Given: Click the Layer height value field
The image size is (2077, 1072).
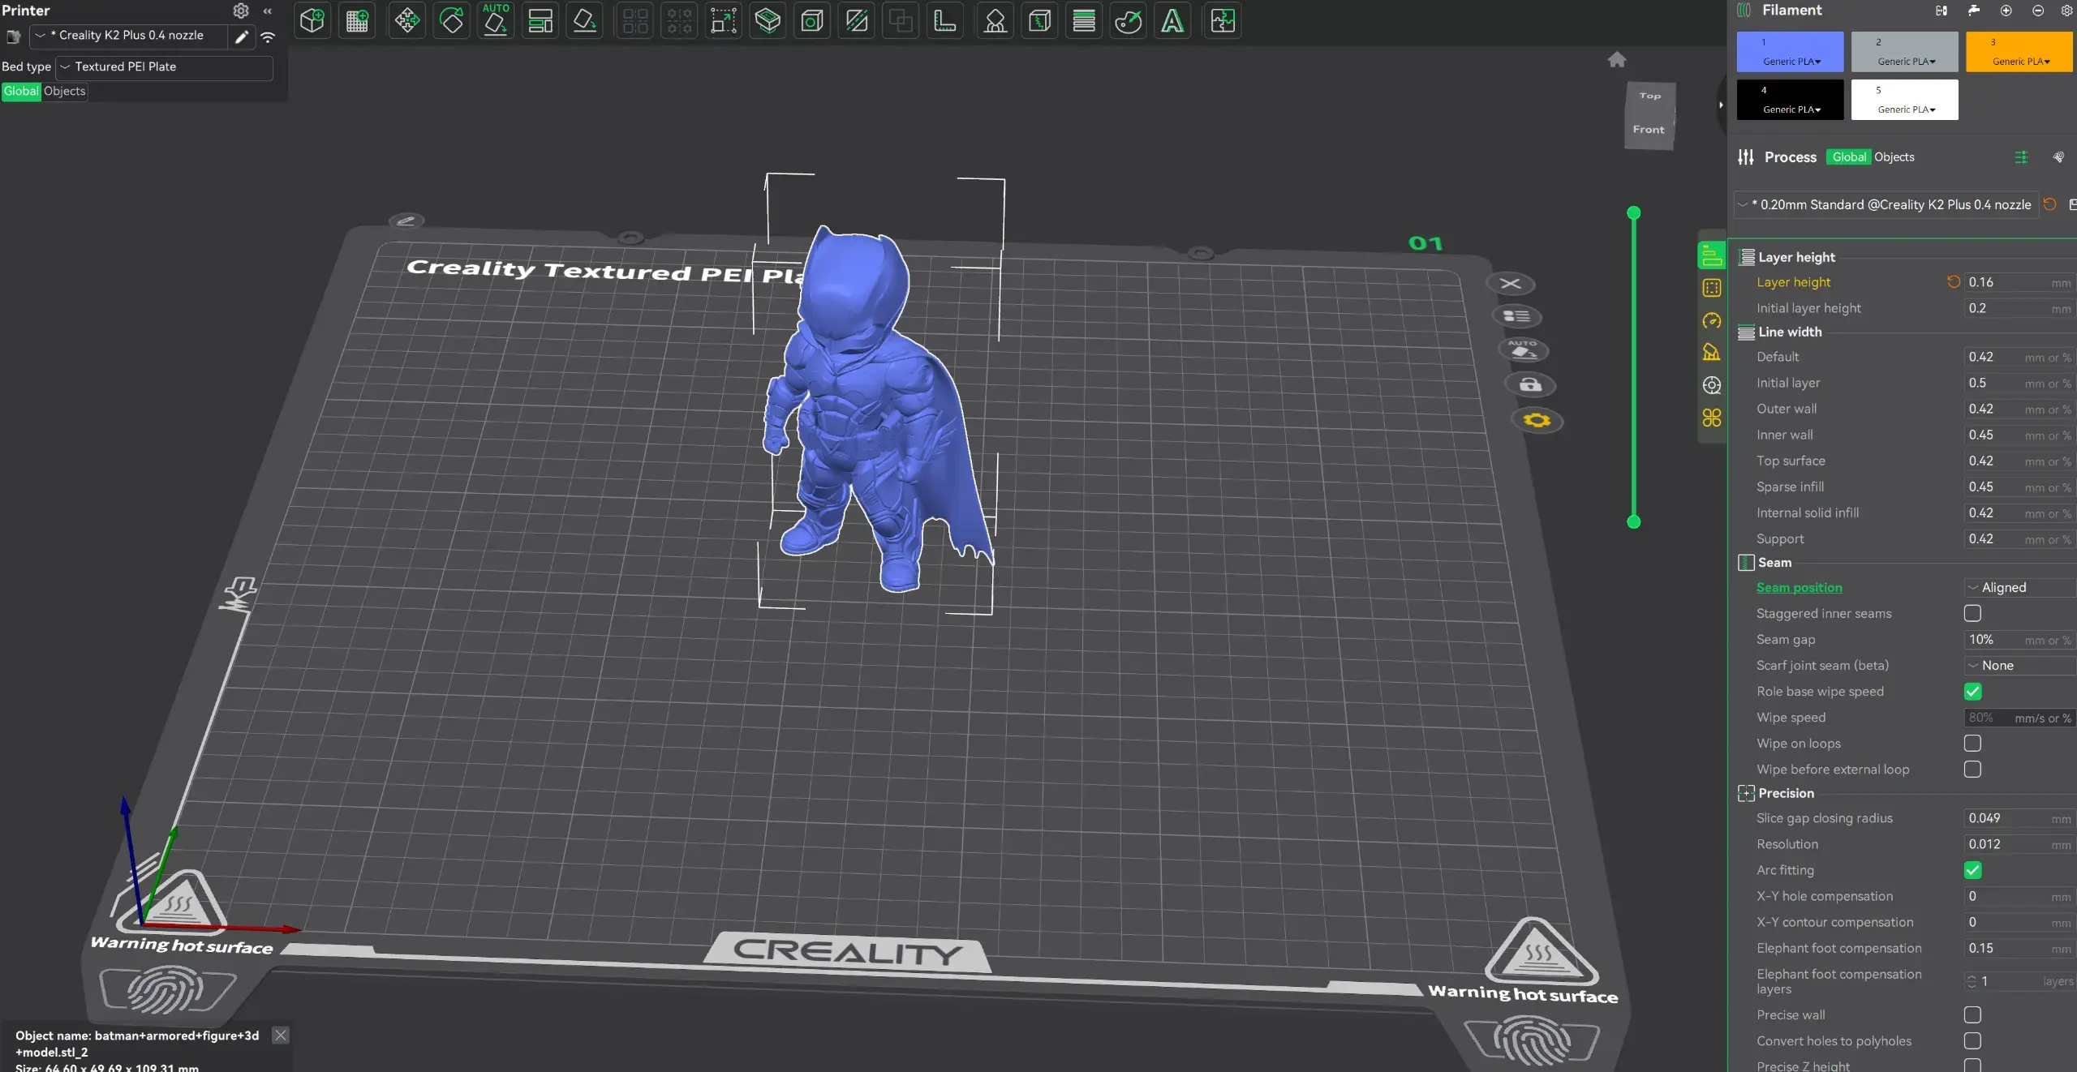Looking at the screenshot, I should [2004, 282].
